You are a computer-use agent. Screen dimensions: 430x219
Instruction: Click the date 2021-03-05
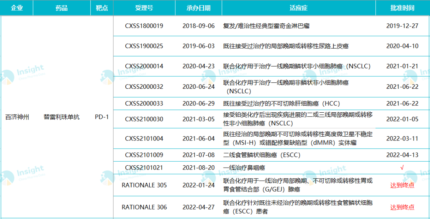[199, 119]
